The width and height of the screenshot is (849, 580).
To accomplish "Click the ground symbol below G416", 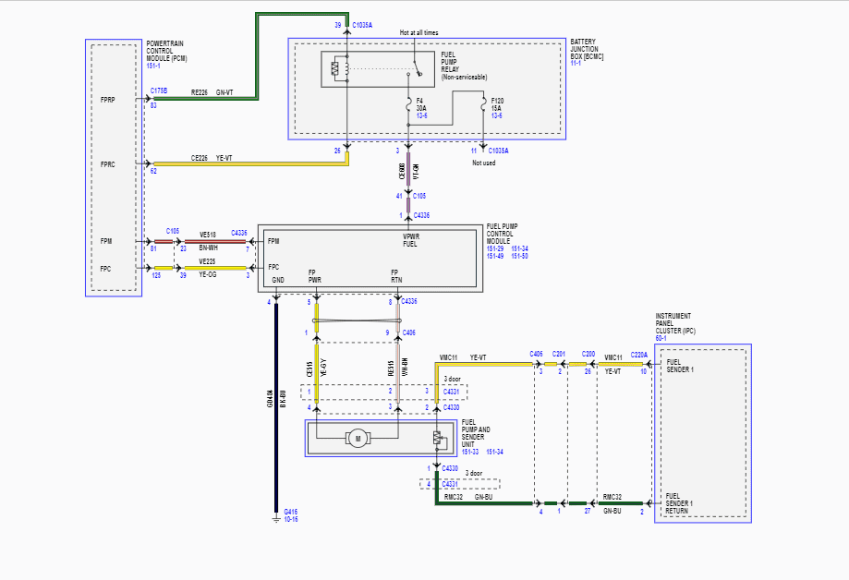I will 276,519.
